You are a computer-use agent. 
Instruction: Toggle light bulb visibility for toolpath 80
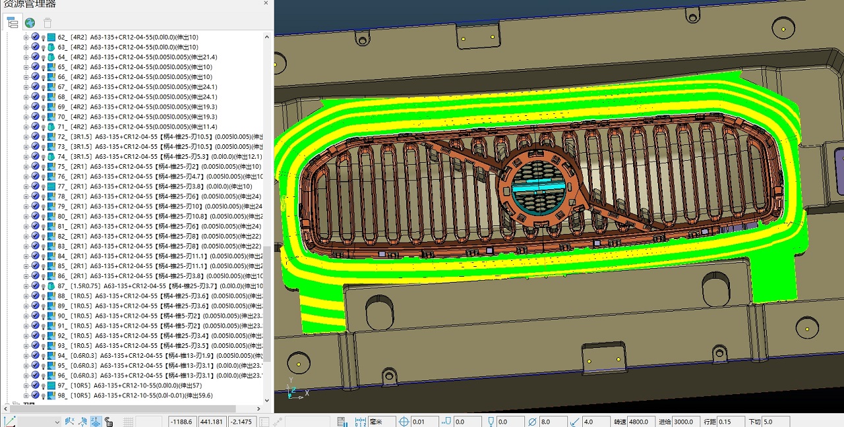(x=44, y=217)
